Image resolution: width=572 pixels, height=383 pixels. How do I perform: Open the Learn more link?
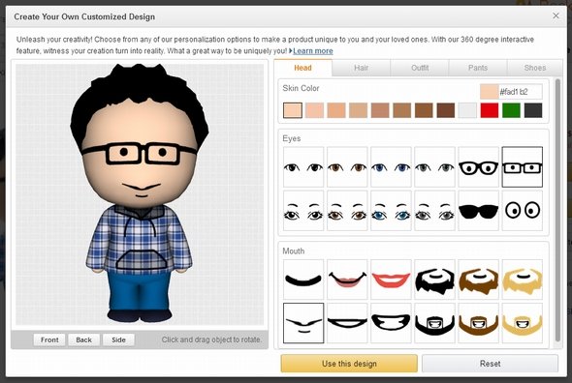[312, 51]
